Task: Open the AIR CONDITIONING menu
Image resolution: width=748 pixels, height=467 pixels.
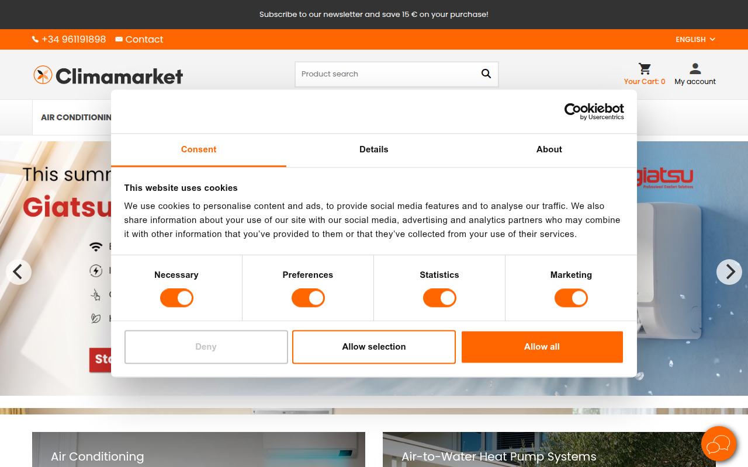Action: point(76,117)
